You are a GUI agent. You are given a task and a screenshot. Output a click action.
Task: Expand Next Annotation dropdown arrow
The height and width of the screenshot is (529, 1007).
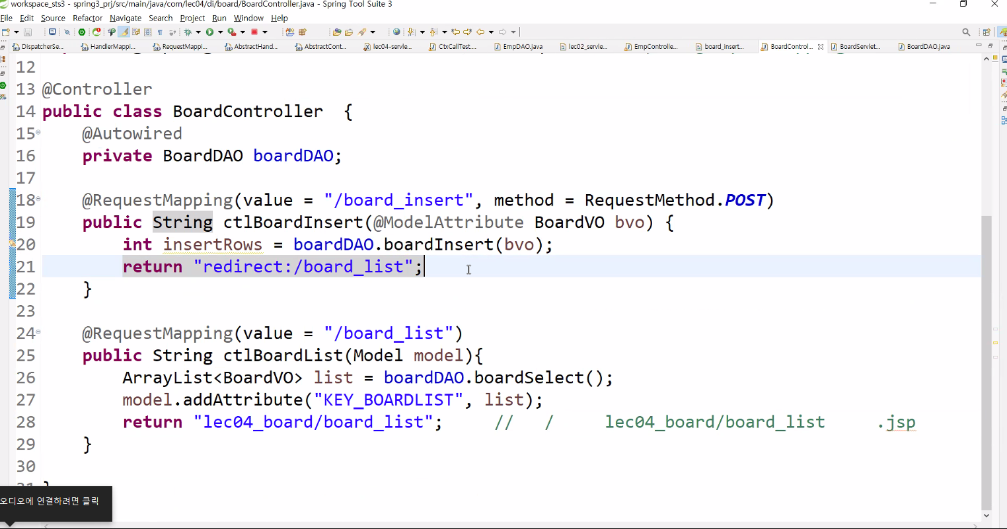click(x=422, y=32)
